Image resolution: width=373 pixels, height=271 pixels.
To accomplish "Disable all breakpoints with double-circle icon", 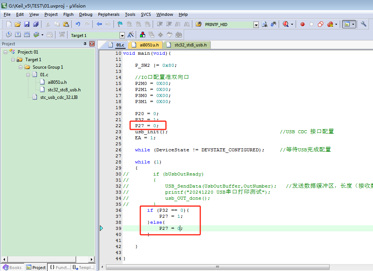I will (x=321, y=24).
